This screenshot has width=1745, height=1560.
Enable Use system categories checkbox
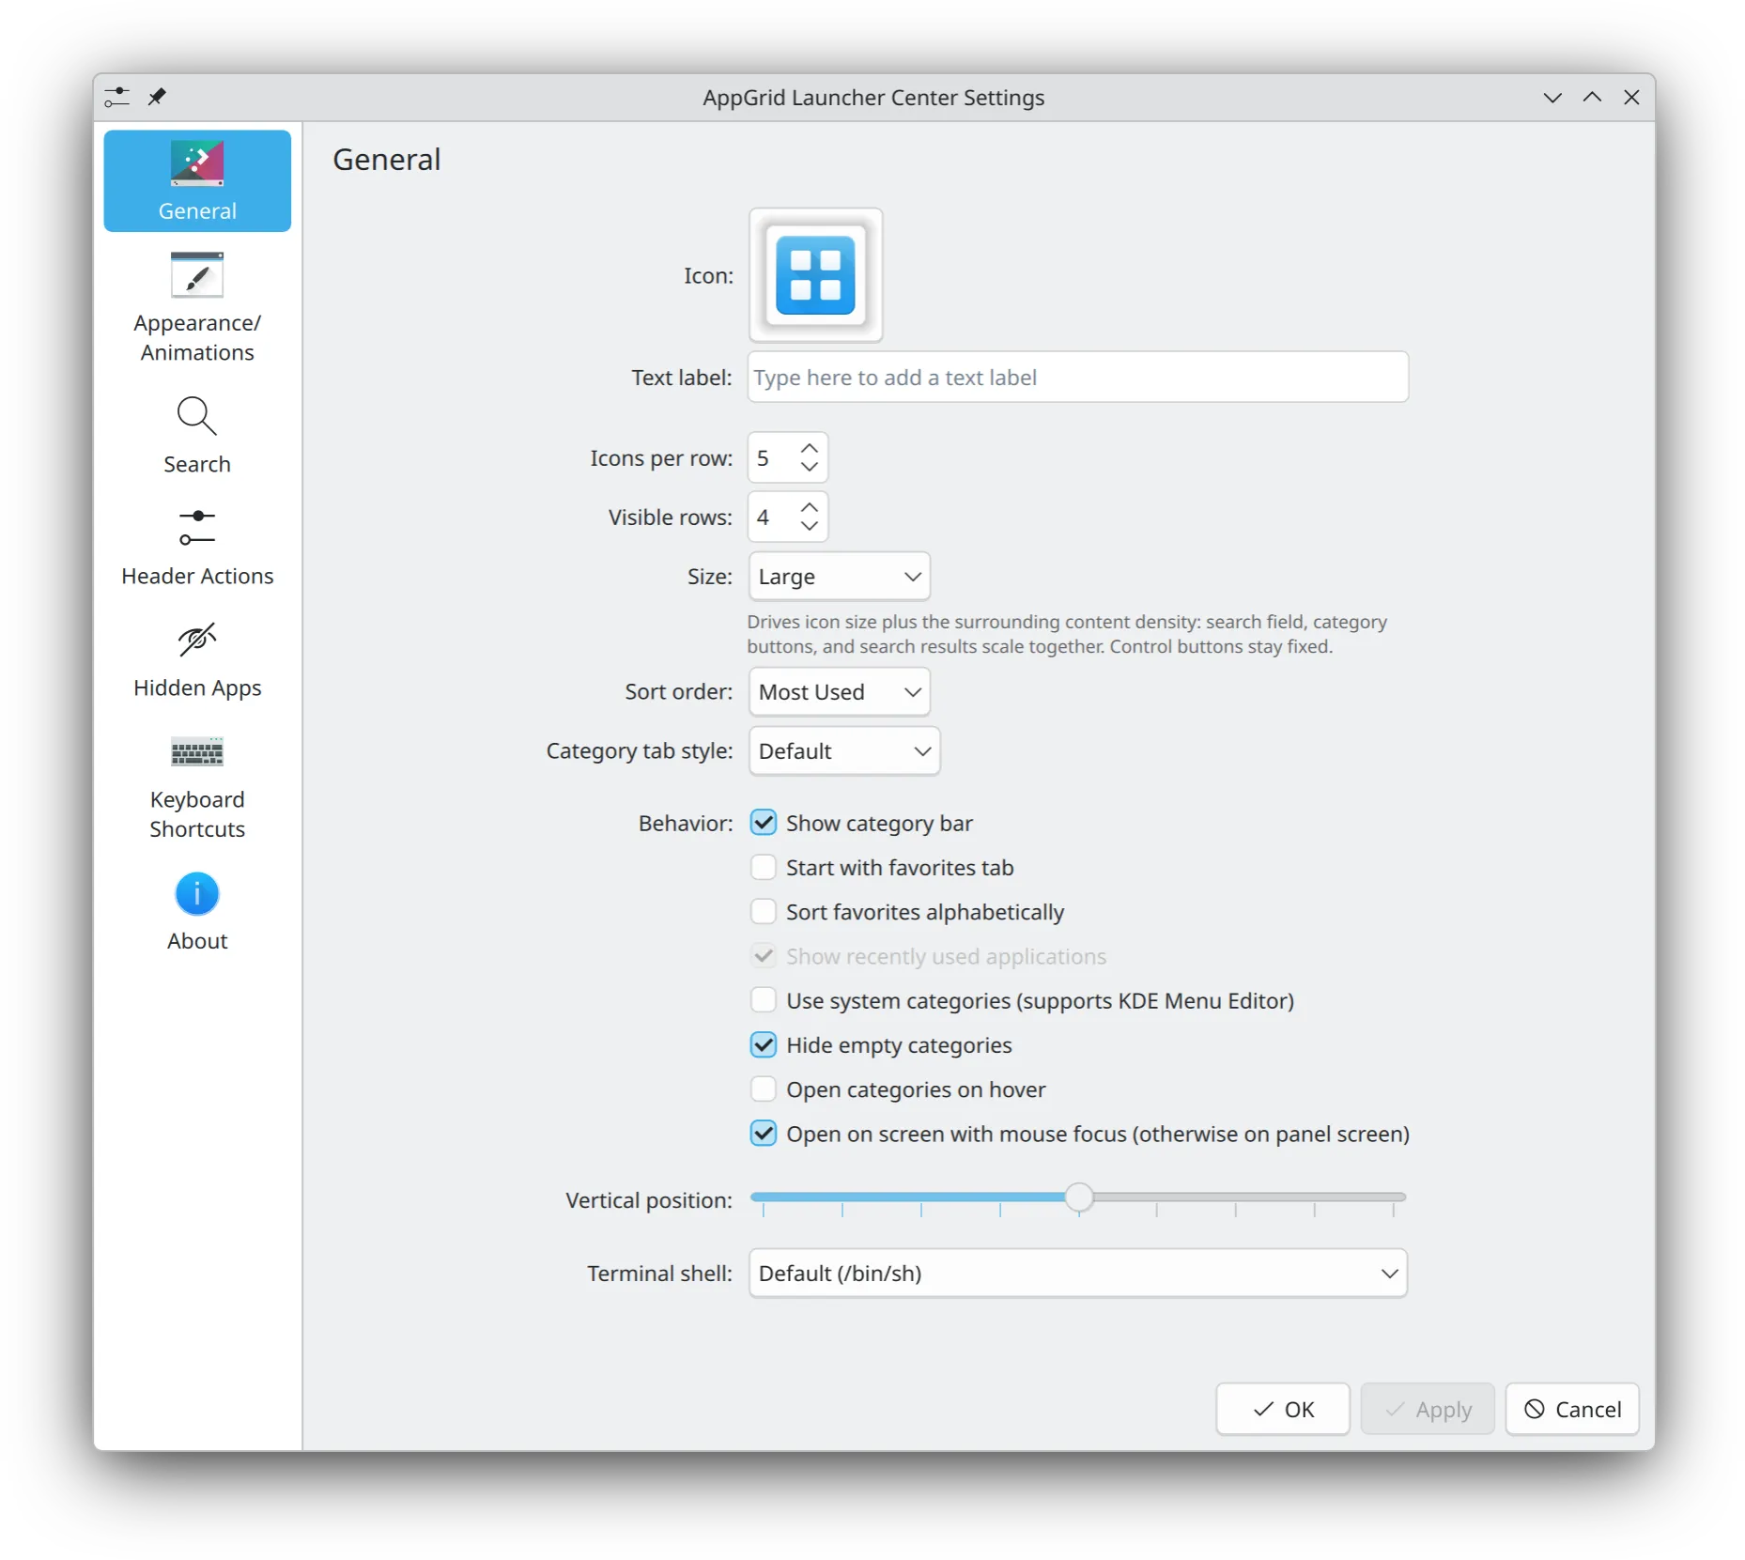764,1000
